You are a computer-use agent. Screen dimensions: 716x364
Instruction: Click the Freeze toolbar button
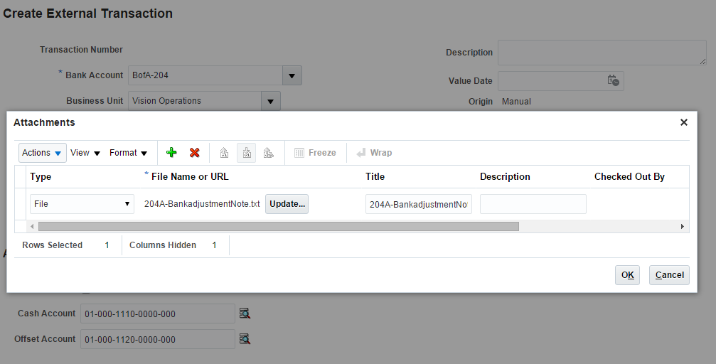[x=315, y=153]
